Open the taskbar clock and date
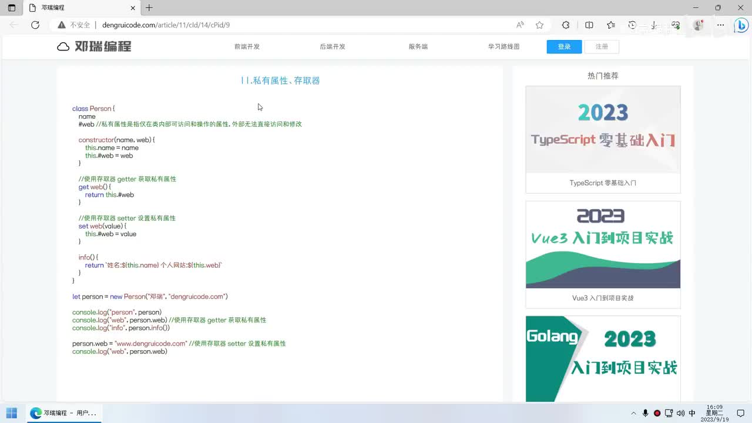The height and width of the screenshot is (423, 752). tap(715, 413)
